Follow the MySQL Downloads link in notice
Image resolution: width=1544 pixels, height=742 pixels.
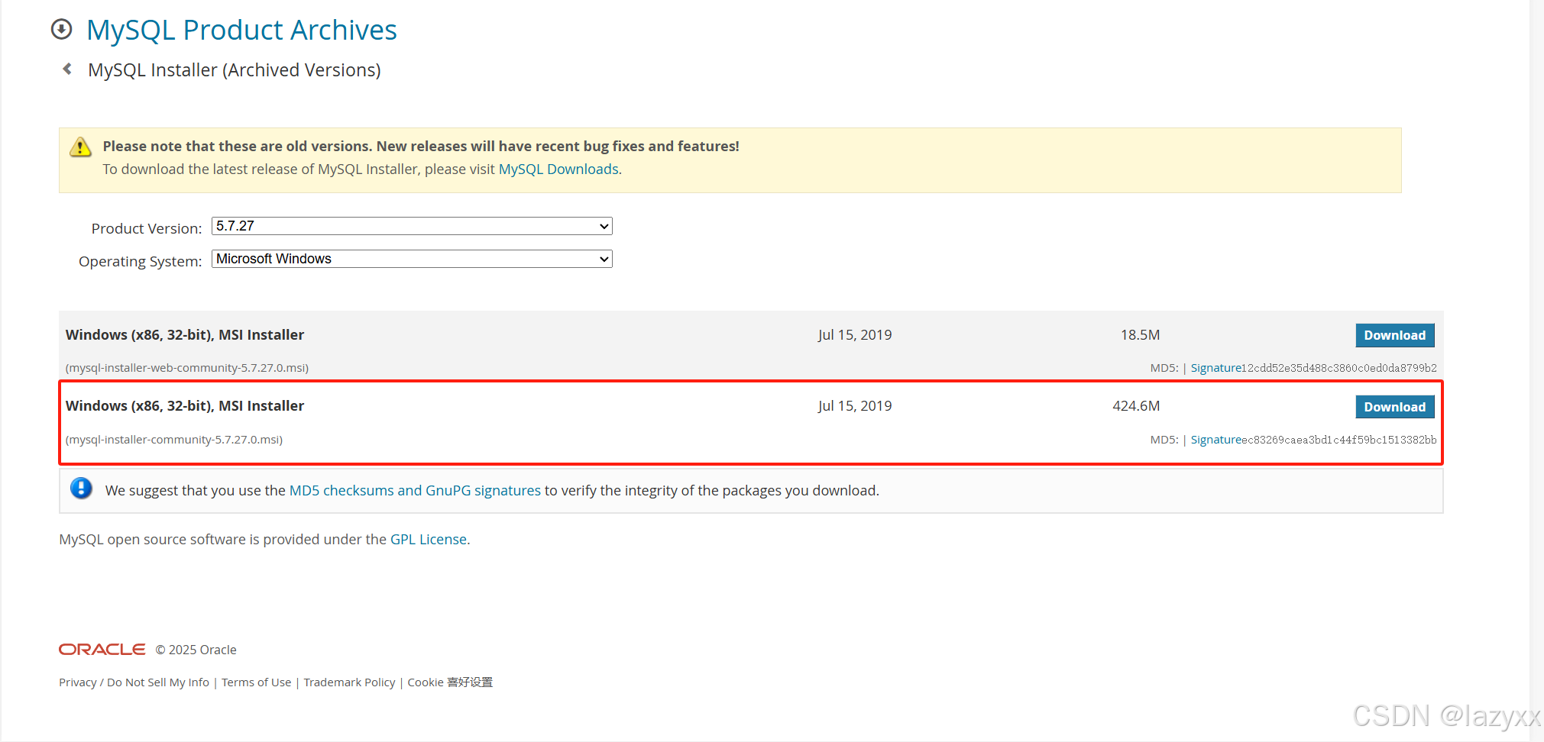click(558, 169)
